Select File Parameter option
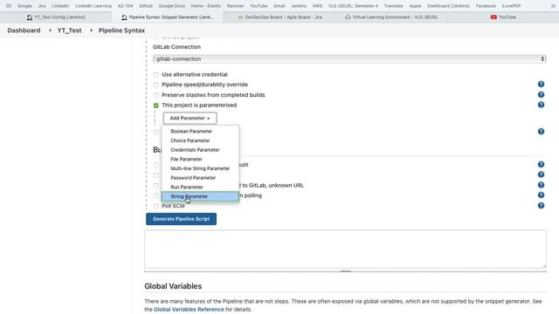 200,159
